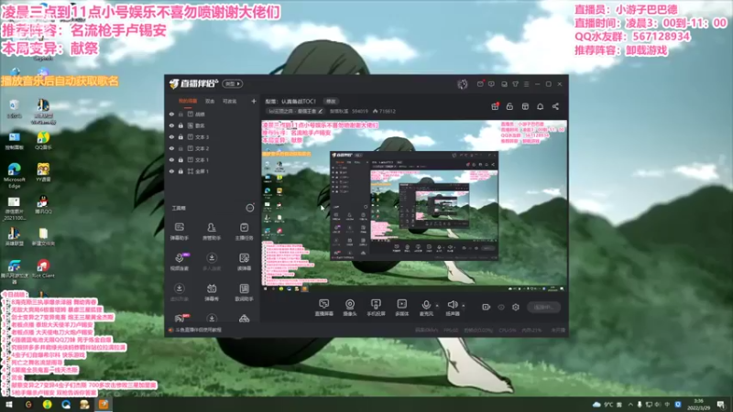This screenshot has height=412, width=733.
Task: Open the gift box icon with red badge
Action: (x=495, y=106)
